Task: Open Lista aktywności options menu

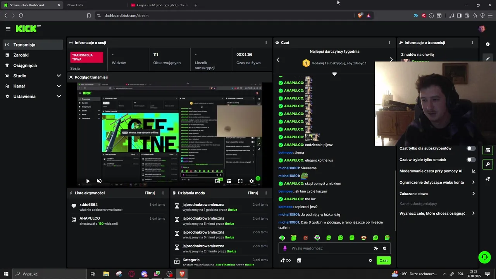Action: pyautogui.click(x=163, y=193)
